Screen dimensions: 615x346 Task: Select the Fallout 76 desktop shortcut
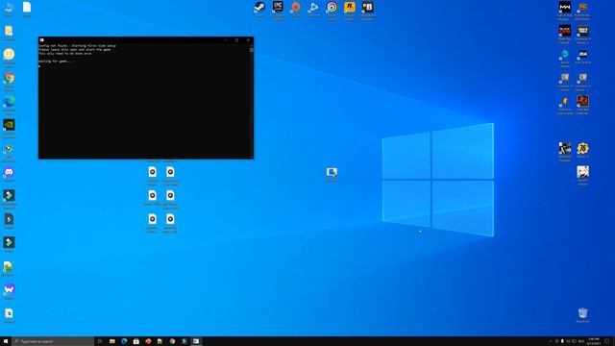583,148
